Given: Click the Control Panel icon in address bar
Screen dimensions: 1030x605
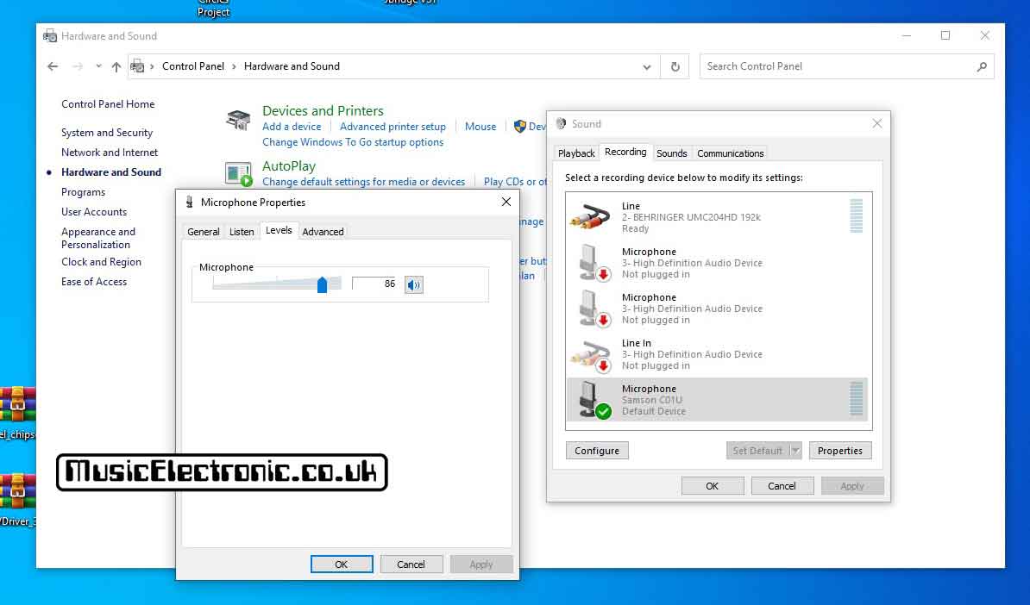Looking at the screenshot, I should click(137, 66).
